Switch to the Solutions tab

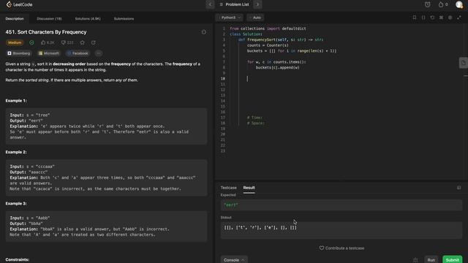[88, 18]
